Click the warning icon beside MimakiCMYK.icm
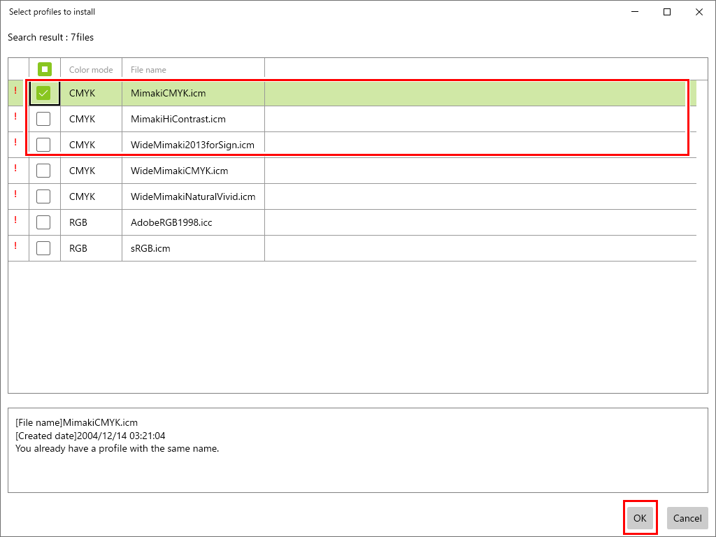Viewport: 716px width, 537px height. point(15,91)
